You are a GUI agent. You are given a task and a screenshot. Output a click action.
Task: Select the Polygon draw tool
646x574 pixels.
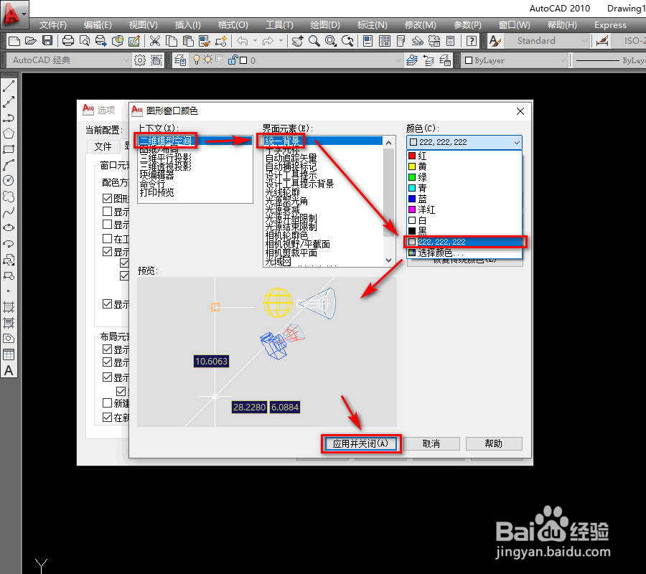pyautogui.click(x=9, y=133)
